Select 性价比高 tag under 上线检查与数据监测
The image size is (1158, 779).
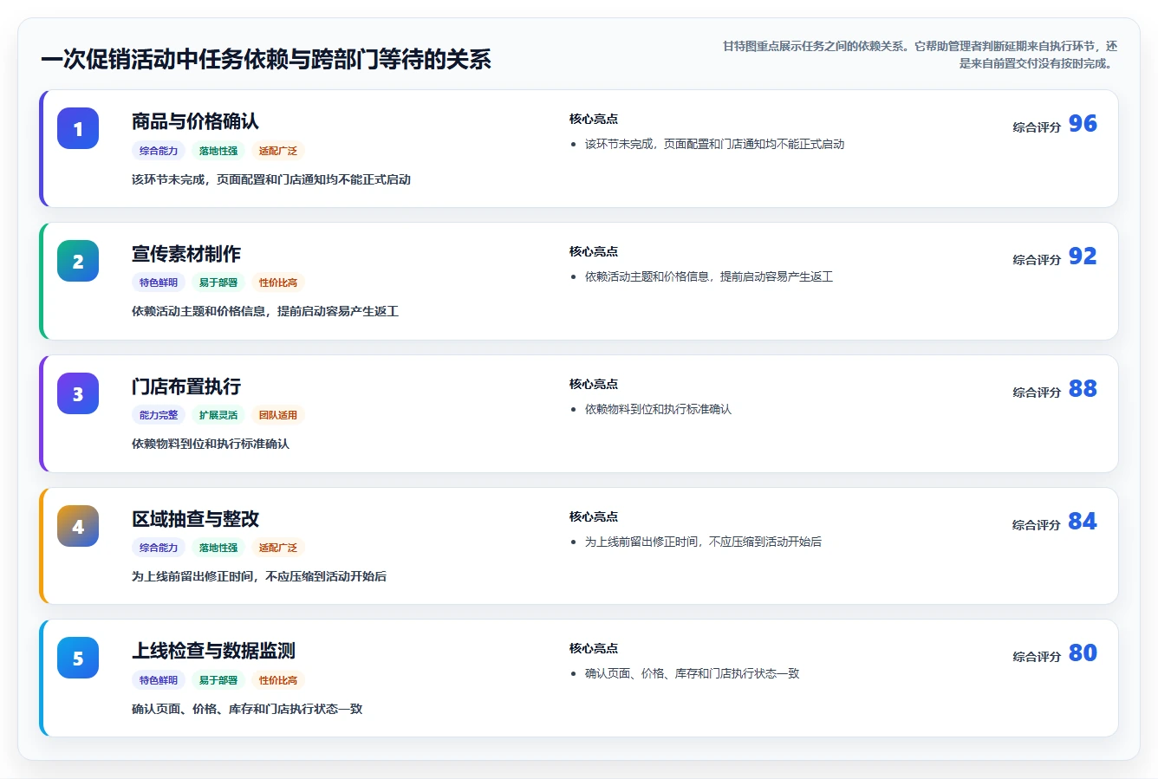(278, 680)
